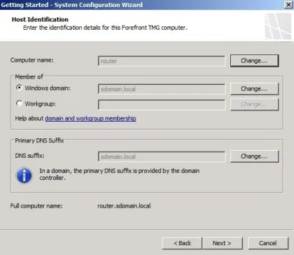Image resolution: width=294 pixels, height=255 pixels.
Task: Click Change button for Computer name
Action: pos(254,60)
